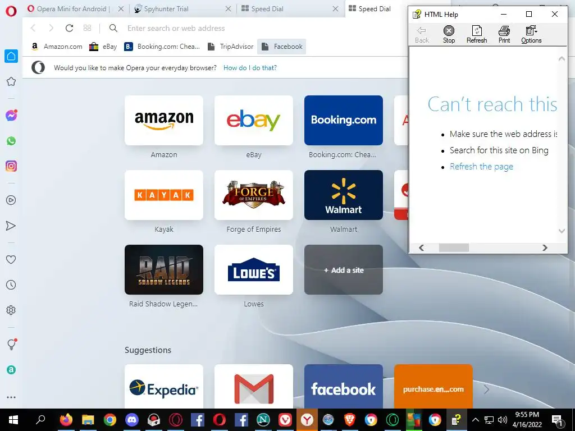Open the Windows Start menu
The width and height of the screenshot is (575, 431).
[13, 420]
